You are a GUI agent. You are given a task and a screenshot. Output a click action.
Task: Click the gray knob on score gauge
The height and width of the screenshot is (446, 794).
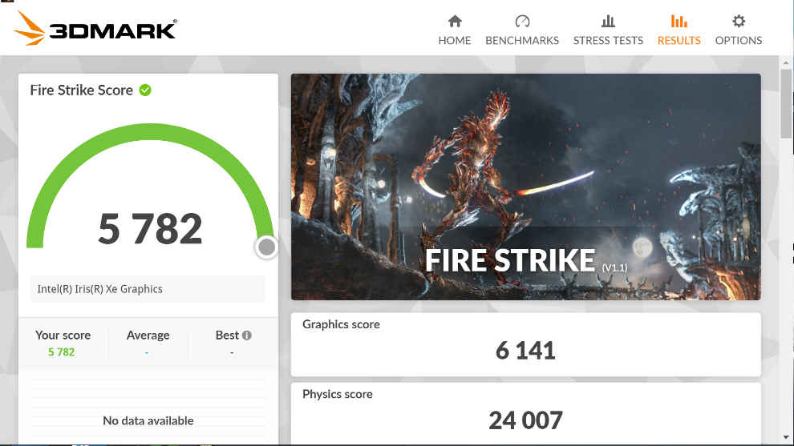click(x=266, y=247)
